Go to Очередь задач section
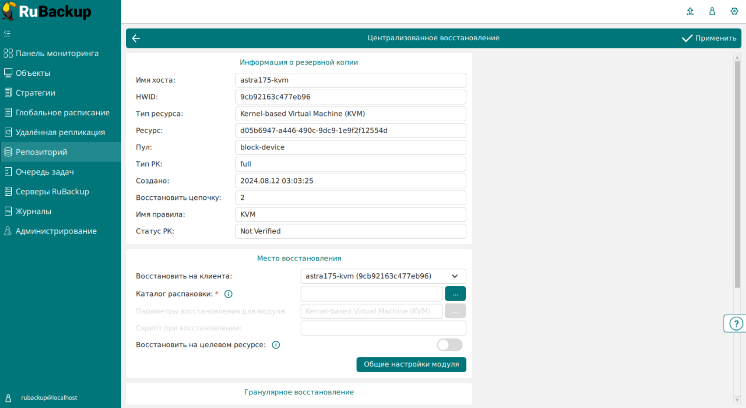746x408 pixels. click(x=45, y=172)
